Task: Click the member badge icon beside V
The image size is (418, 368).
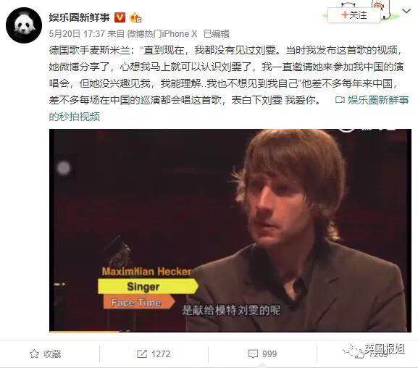Action: tap(135, 18)
